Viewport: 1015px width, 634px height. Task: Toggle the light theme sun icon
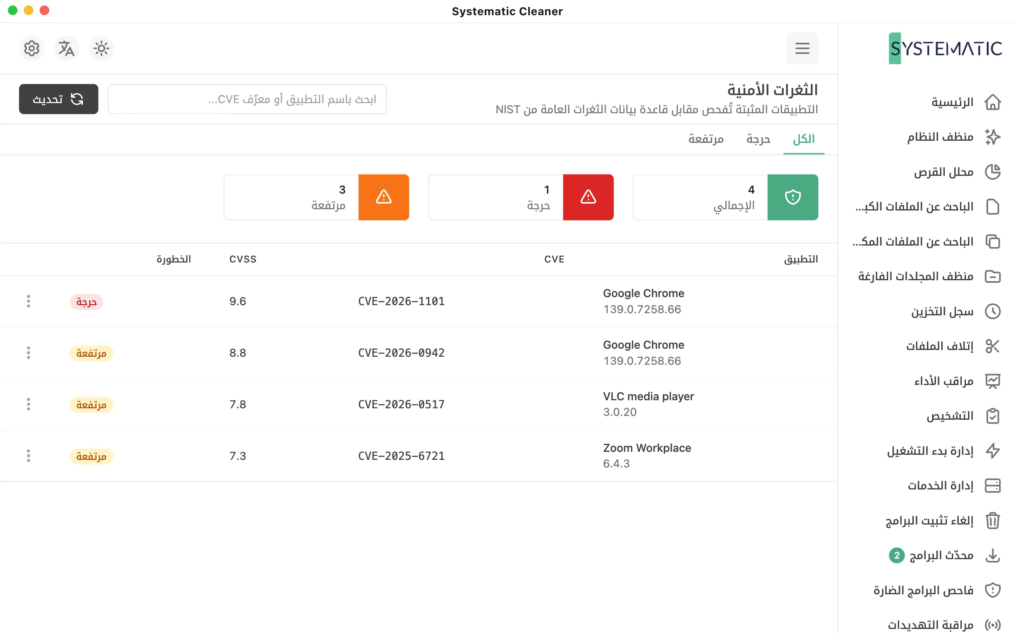tap(101, 49)
